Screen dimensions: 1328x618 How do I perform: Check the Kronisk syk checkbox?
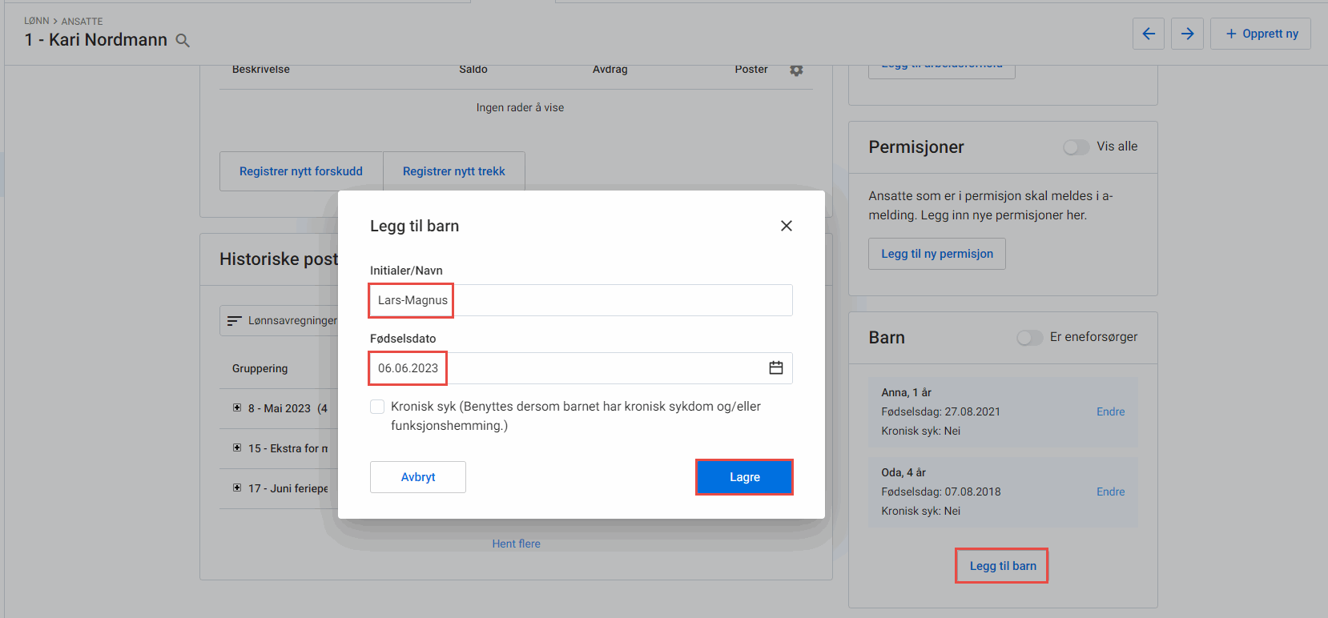coord(377,407)
